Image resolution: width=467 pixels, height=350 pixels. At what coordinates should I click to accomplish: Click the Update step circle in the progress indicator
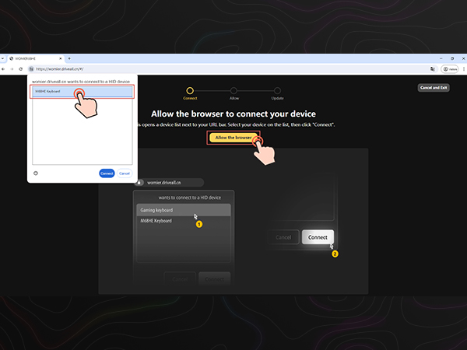tap(276, 91)
